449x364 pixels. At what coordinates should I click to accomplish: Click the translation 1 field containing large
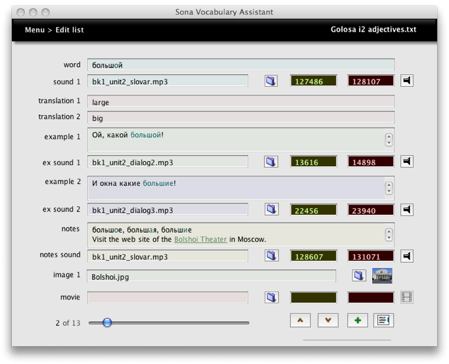pyautogui.click(x=240, y=102)
